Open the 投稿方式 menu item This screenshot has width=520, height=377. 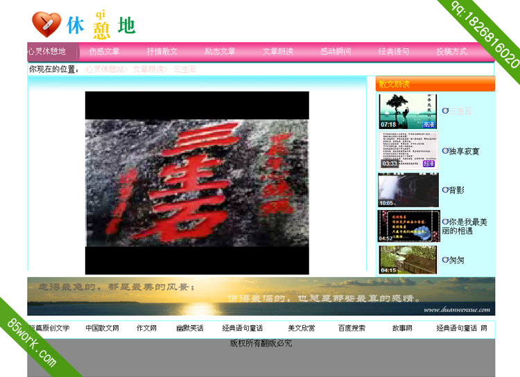tap(451, 51)
